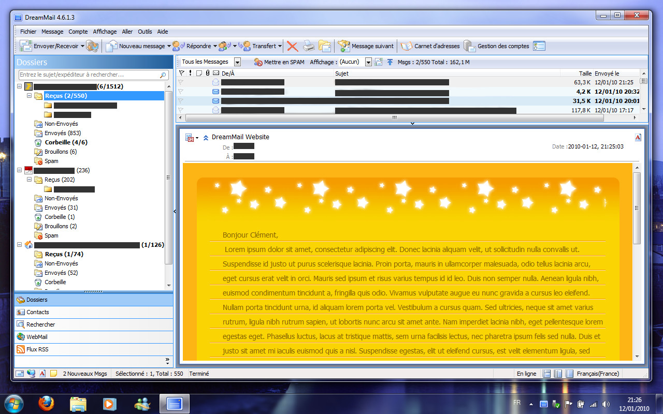Screen dimensions: 663x414
Task: Open the Aller menu
Action: [127, 32]
